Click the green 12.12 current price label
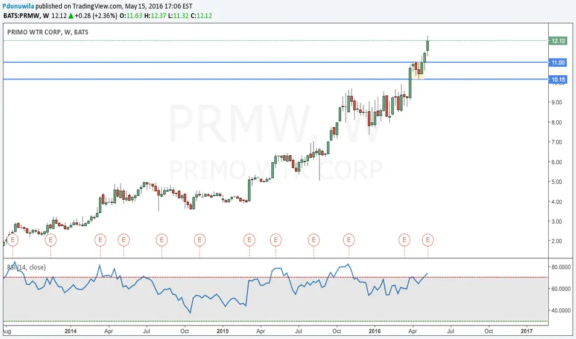576x339 pixels. 557,41
